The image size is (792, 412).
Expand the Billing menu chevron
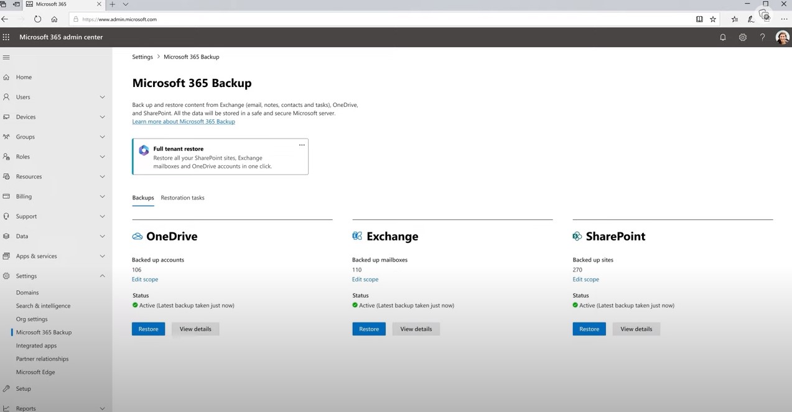click(x=103, y=196)
